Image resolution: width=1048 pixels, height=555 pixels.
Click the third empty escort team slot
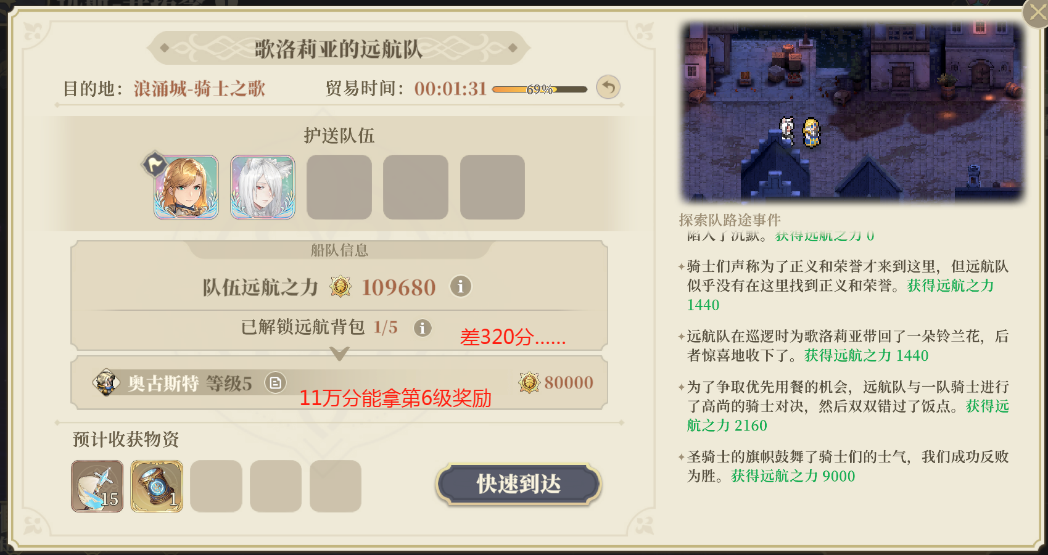339,187
